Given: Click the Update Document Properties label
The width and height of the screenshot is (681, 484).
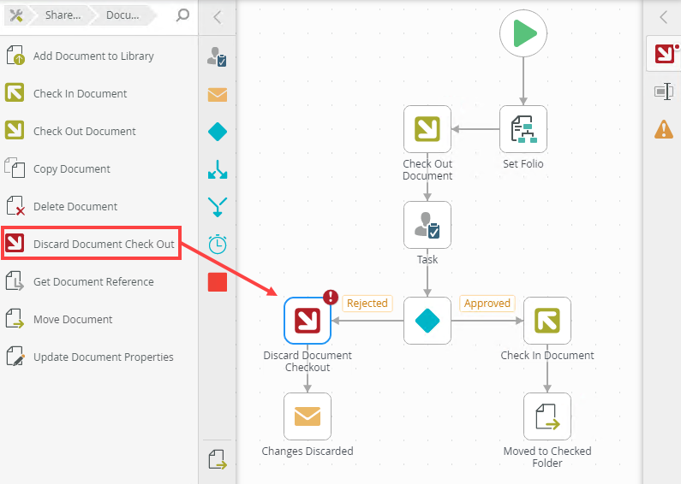Looking at the screenshot, I should (104, 357).
